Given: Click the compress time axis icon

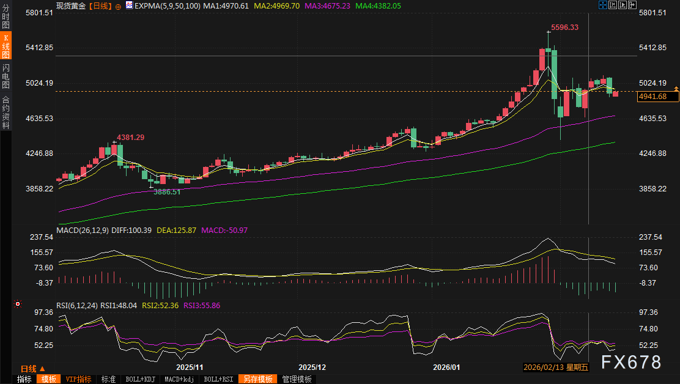Looking at the screenshot, I should point(612,5).
